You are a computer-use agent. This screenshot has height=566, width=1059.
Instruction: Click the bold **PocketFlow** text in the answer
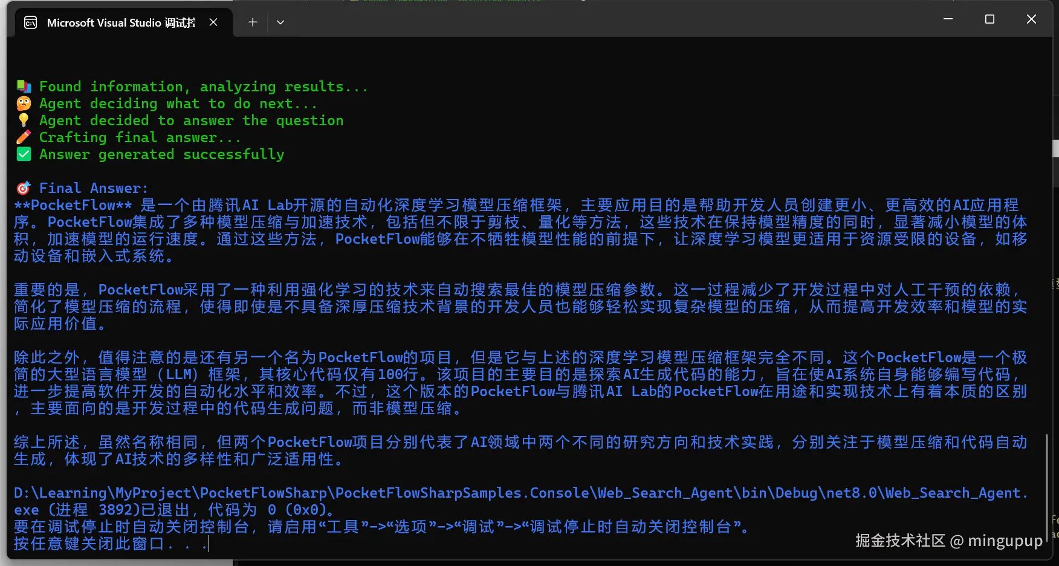[x=73, y=204]
